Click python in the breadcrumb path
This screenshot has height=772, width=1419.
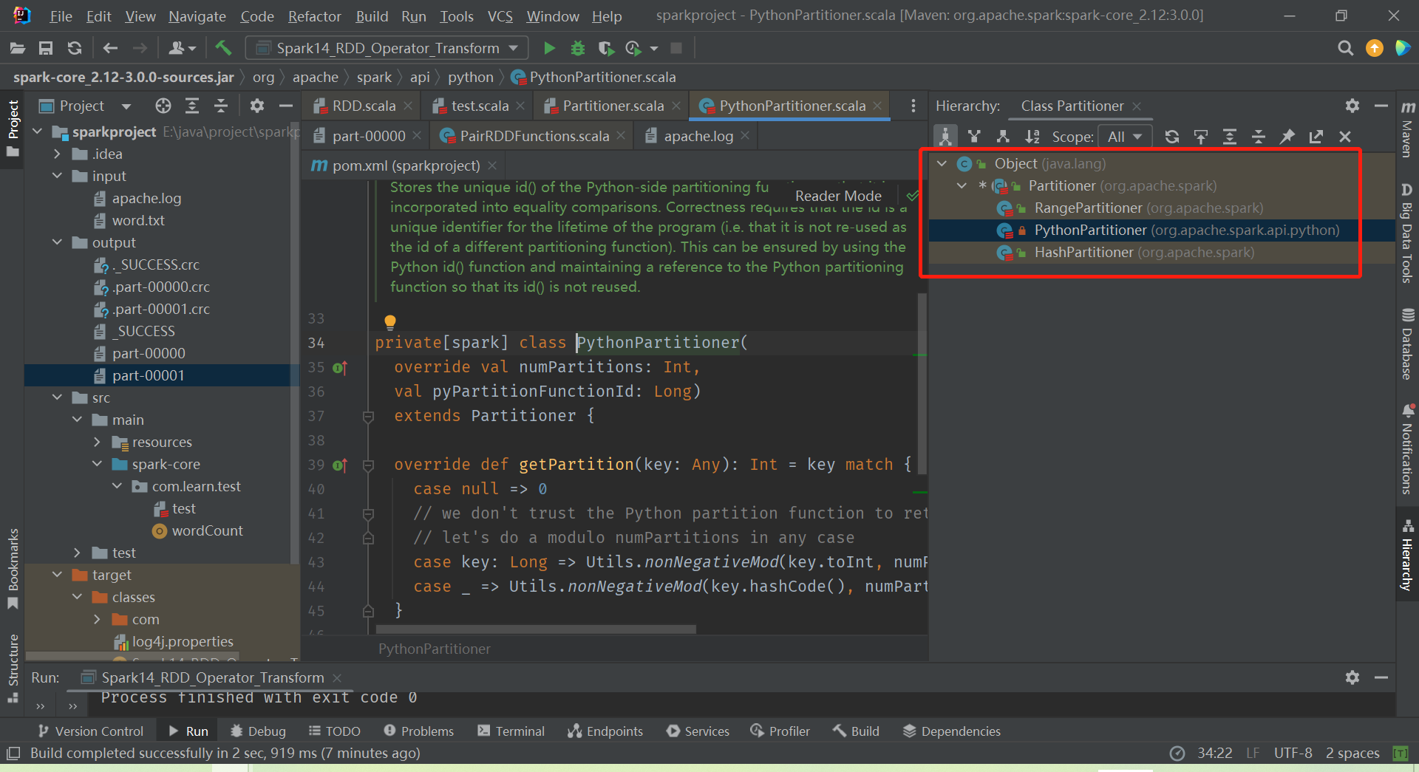tap(470, 77)
